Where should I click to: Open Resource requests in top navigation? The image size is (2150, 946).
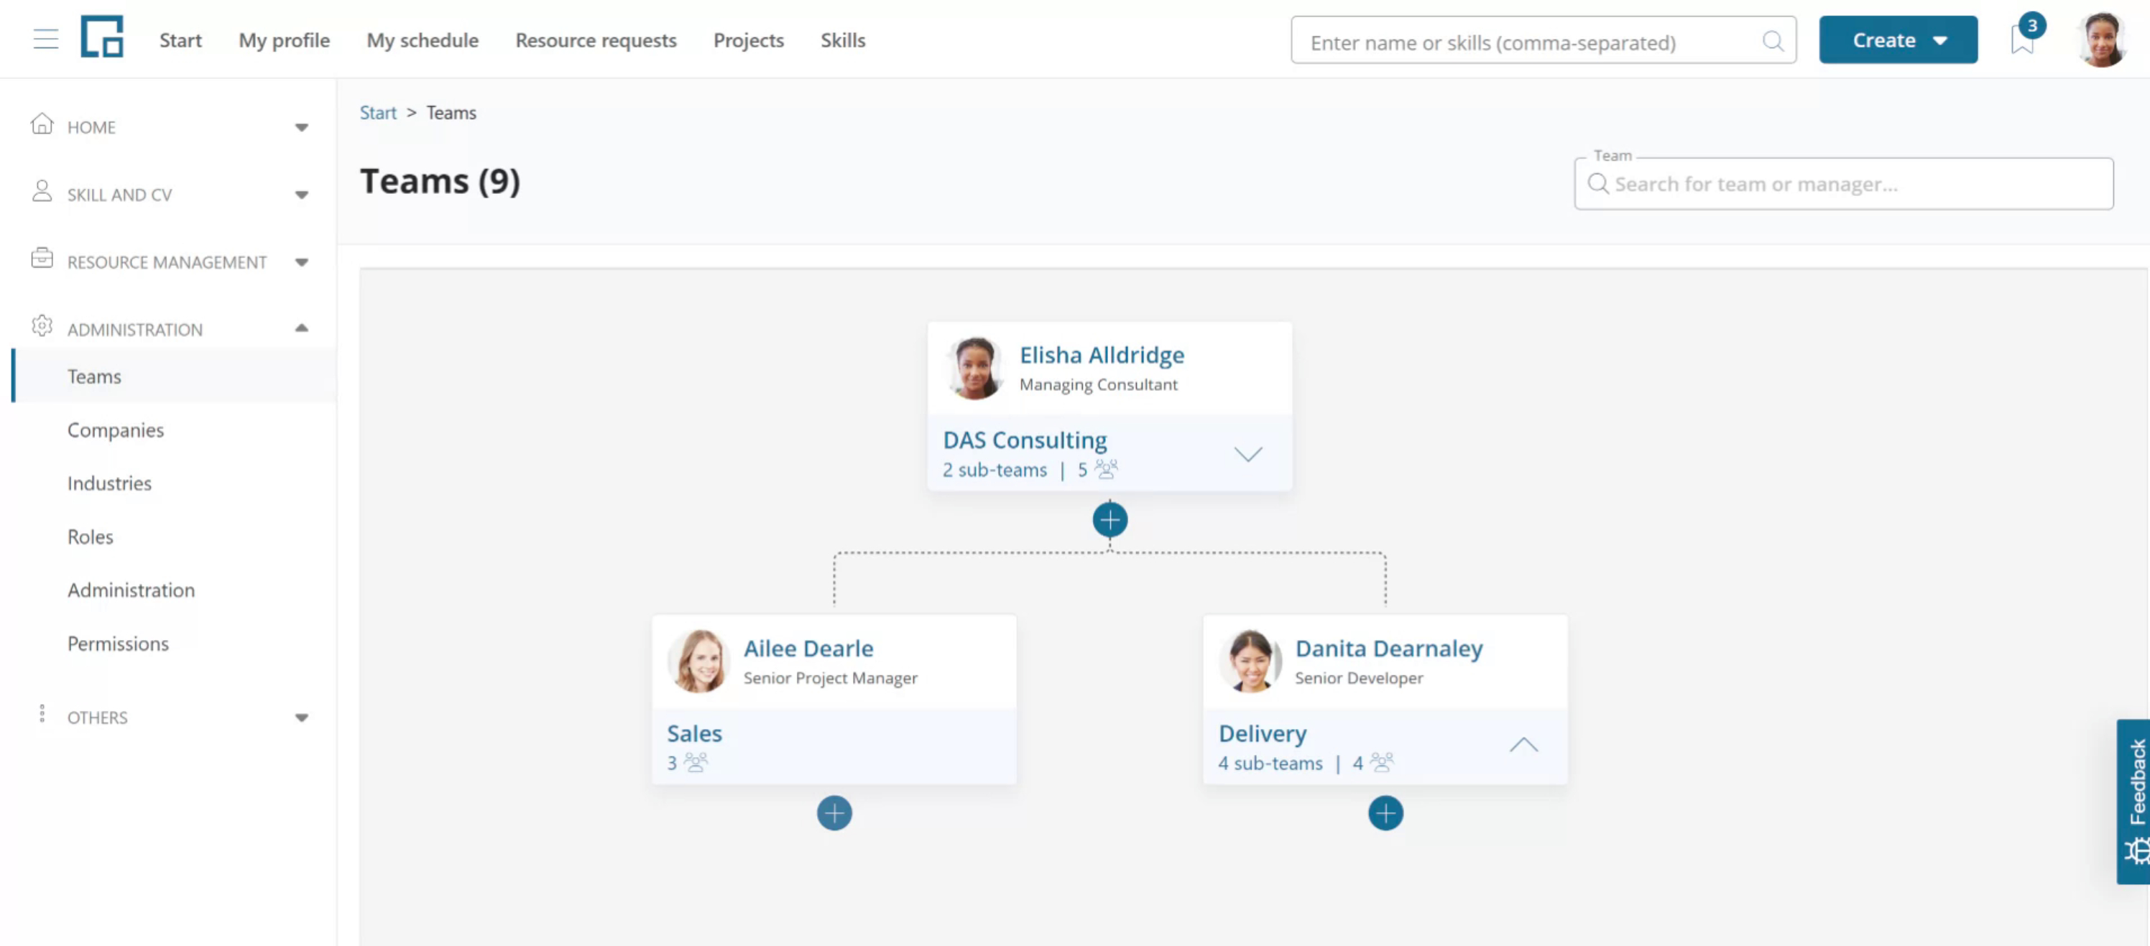click(595, 40)
